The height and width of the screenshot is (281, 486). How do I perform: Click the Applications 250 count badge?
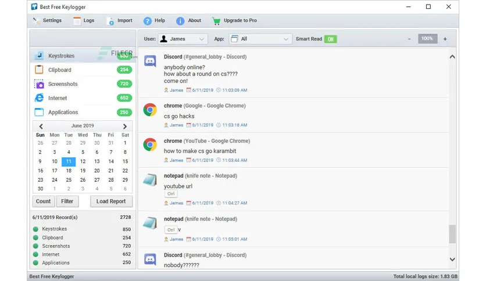click(124, 112)
